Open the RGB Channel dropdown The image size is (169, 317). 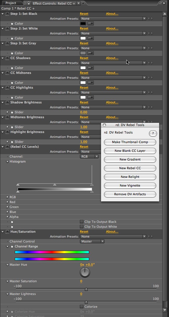89,156
